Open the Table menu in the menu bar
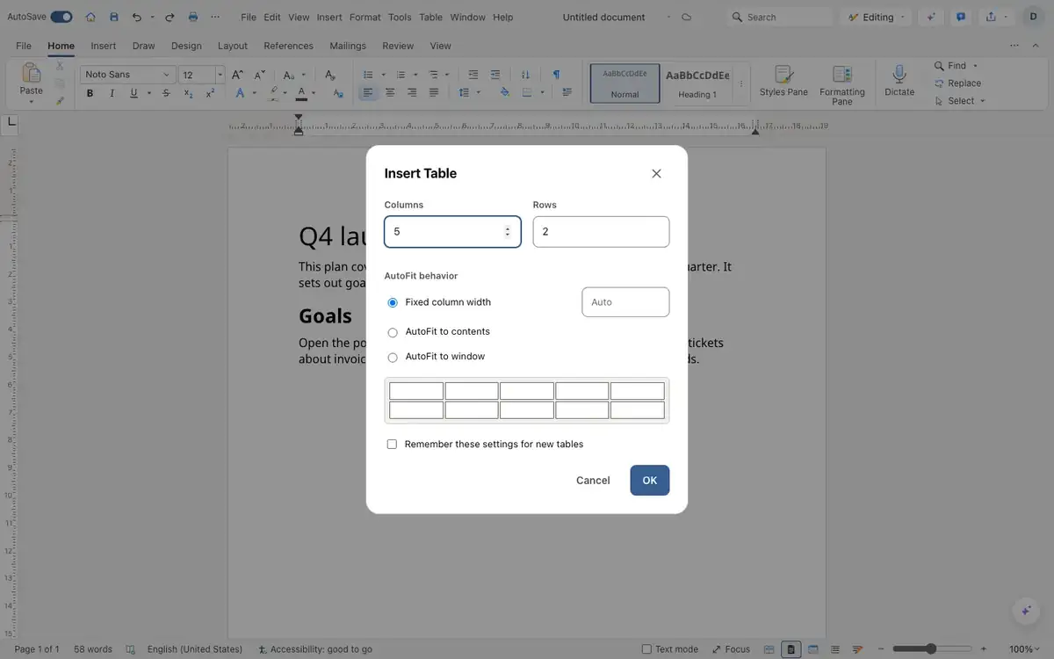 (430, 17)
